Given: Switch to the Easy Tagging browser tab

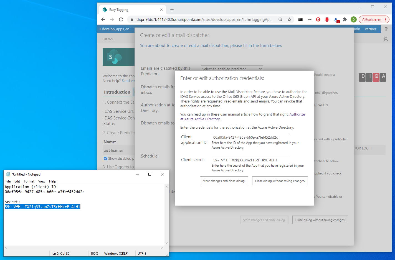Looking at the screenshot, I should (130, 10).
